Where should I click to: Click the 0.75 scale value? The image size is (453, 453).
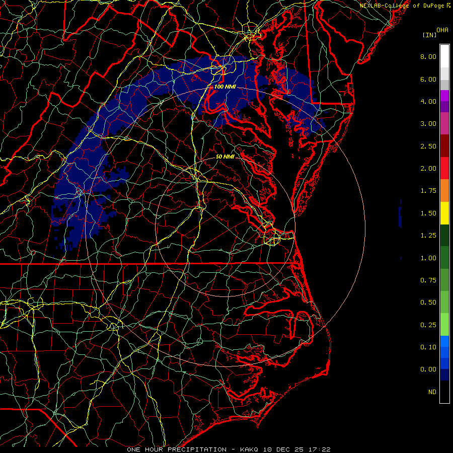[x=428, y=280]
